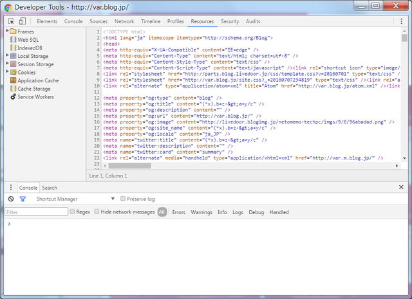This screenshot has height=299, width=412.
Task: Click the Cookies icon
Action: [x=13, y=72]
